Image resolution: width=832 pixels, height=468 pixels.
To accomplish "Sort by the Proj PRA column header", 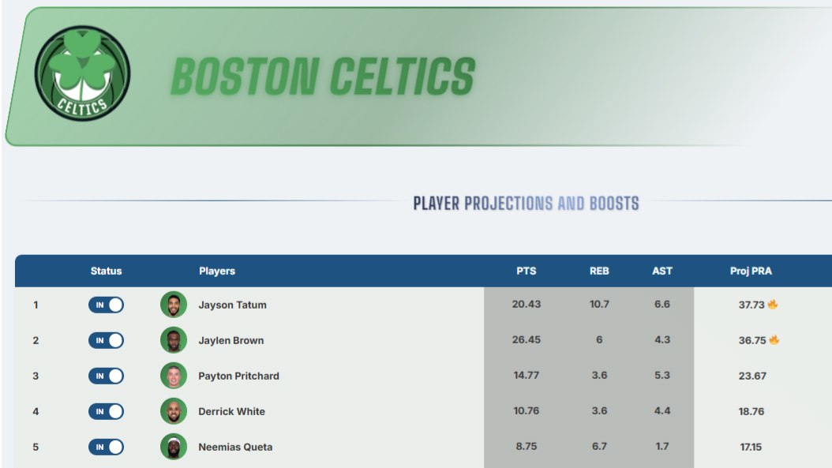I will tap(751, 271).
